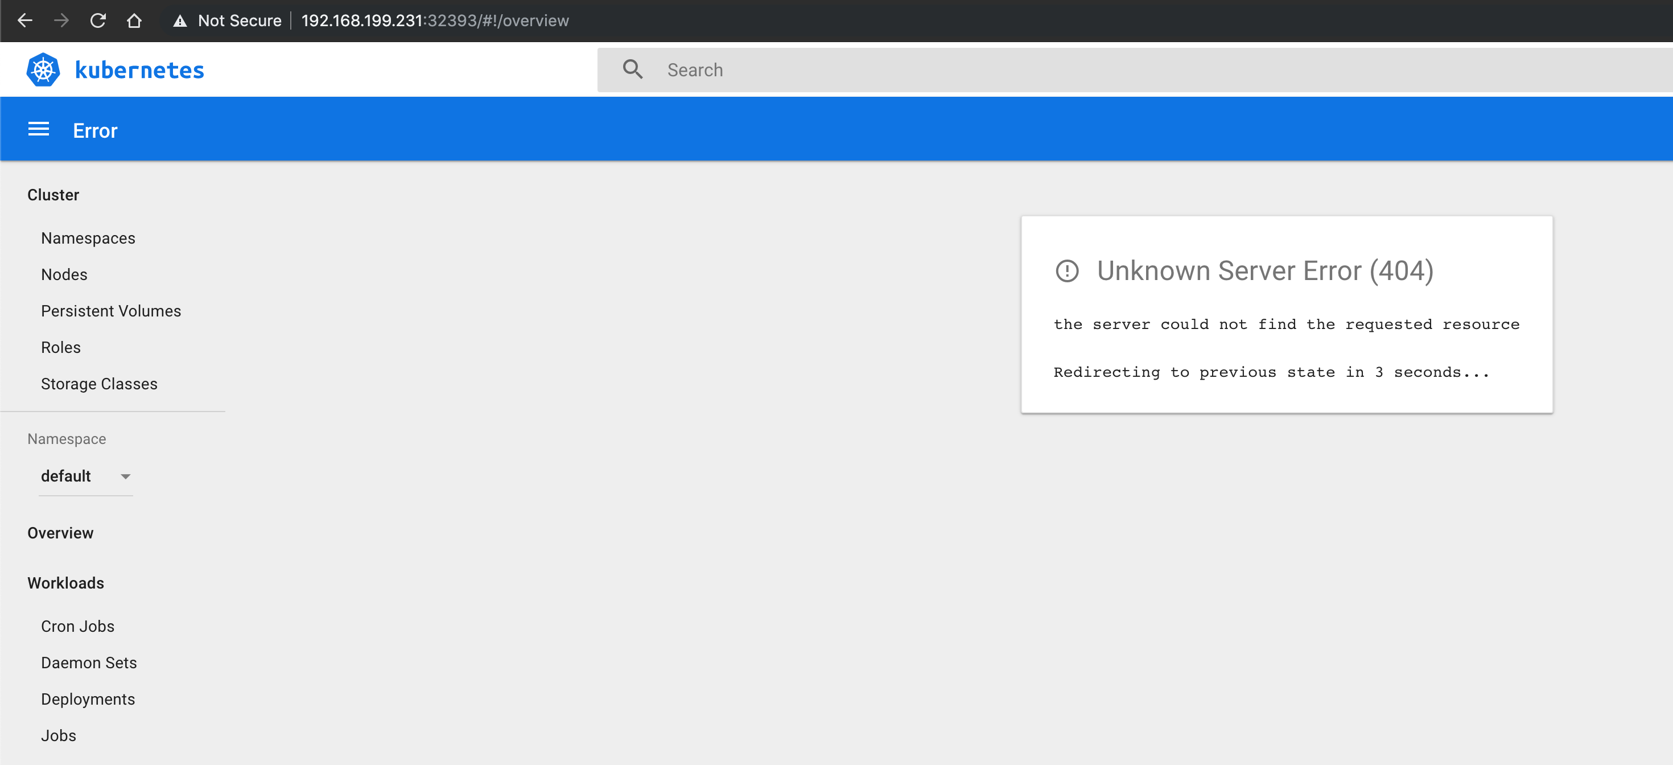Open the Deployments page
Screen dimensions: 1673x765
[x=88, y=699]
